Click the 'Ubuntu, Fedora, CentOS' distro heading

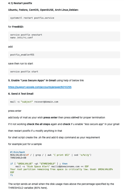(43, 10)
